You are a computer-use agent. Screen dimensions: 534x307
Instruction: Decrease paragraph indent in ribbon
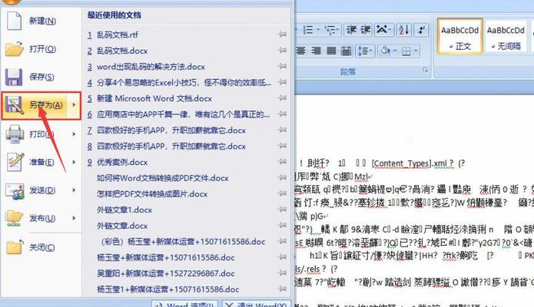click(x=351, y=30)
